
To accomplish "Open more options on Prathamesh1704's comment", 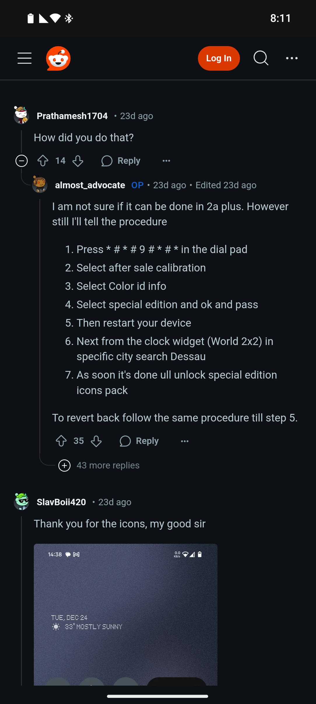I will [166, 161].
